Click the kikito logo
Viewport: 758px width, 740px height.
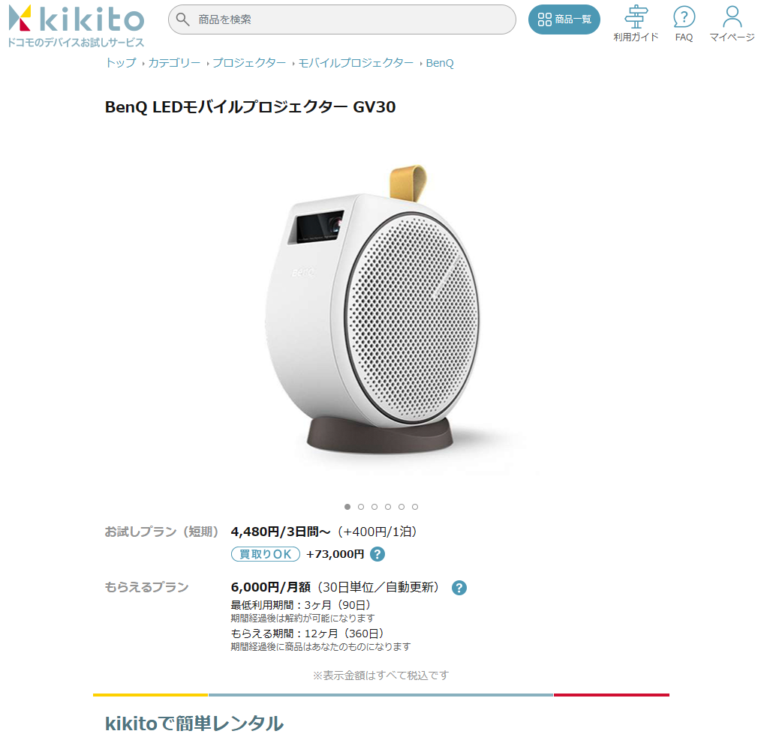coord(76,26)
